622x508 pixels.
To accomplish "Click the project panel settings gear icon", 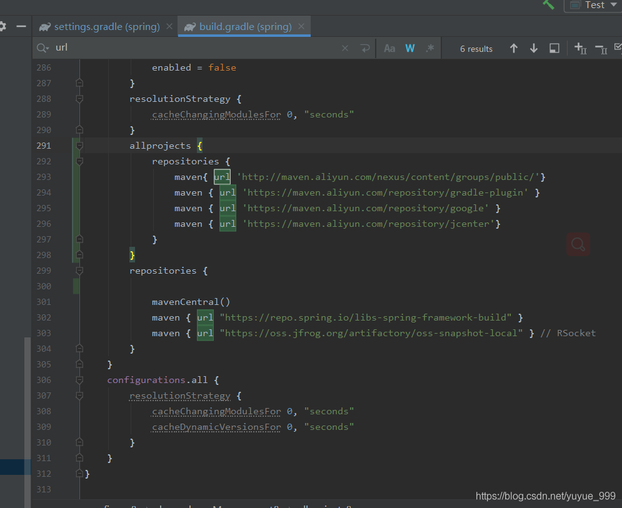I will 3,27.
